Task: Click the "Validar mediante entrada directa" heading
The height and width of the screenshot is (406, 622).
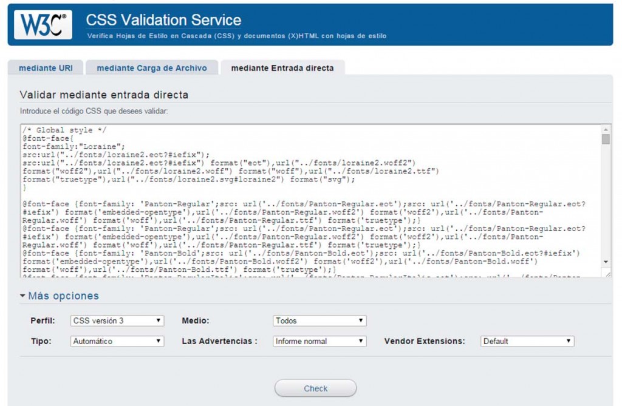Action: (103, 95)
